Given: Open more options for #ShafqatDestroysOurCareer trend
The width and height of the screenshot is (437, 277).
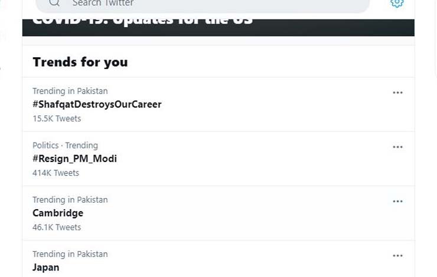Looking at the screenshot, I should point(397,93).
